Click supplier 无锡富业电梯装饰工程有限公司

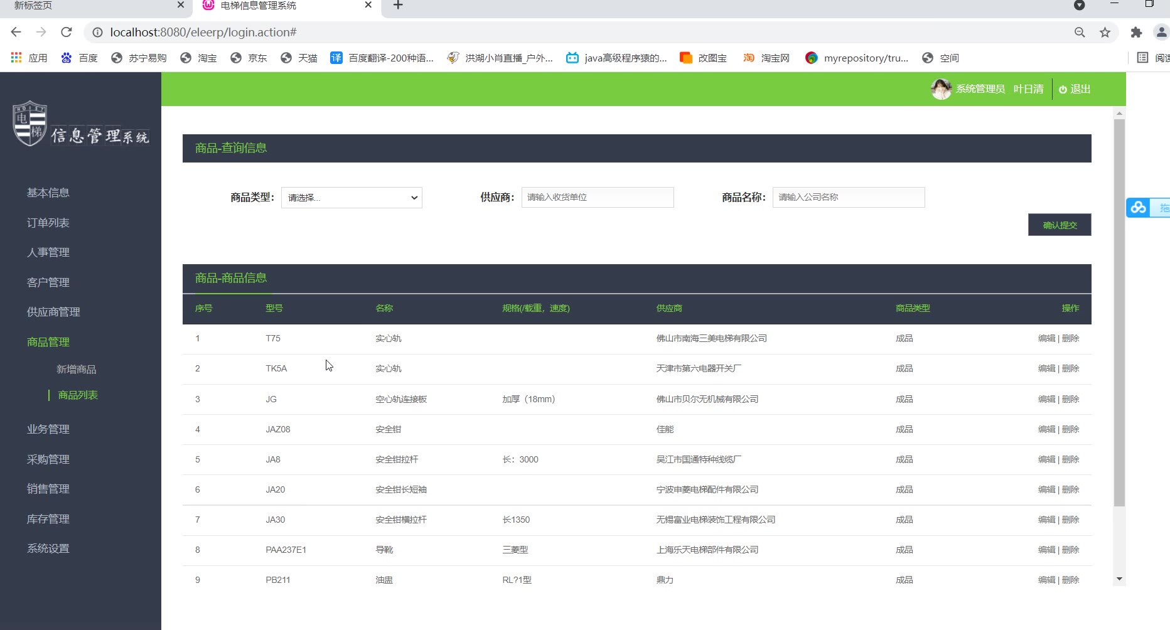pos(716,520)
